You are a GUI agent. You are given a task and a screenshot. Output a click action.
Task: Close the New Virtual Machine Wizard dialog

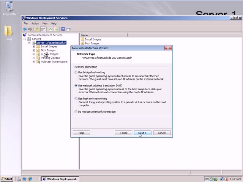pos(168,48)
